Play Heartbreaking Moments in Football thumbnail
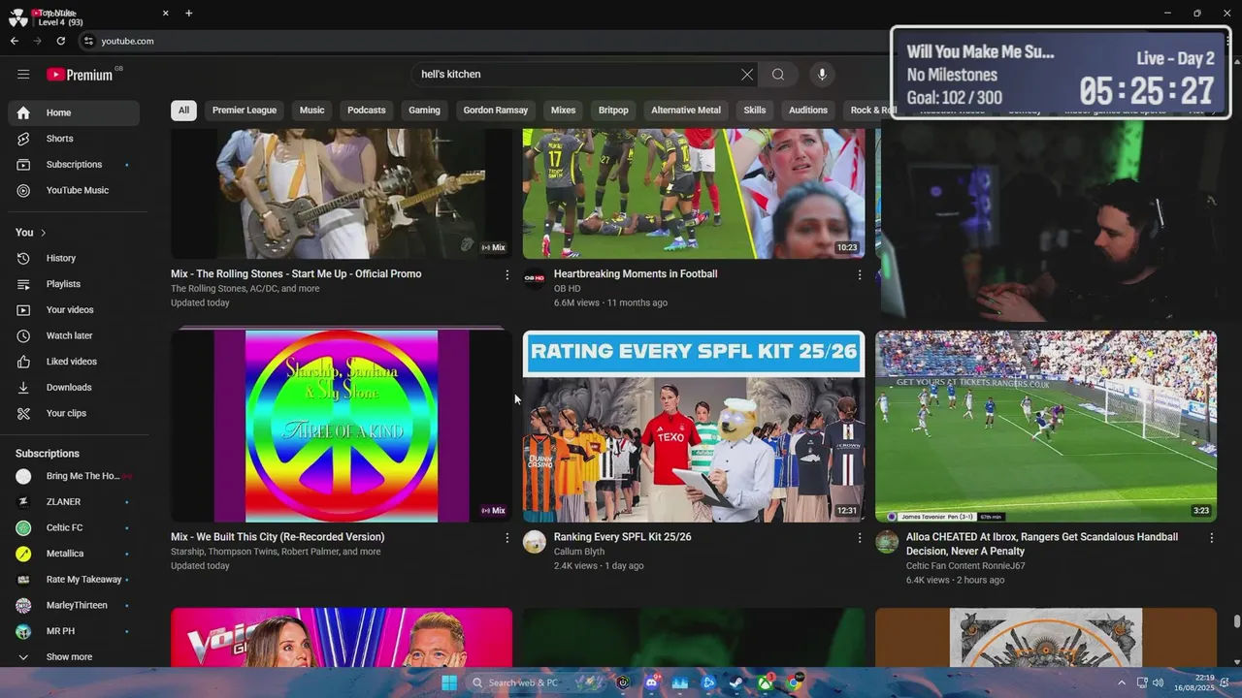 [694, 194]
